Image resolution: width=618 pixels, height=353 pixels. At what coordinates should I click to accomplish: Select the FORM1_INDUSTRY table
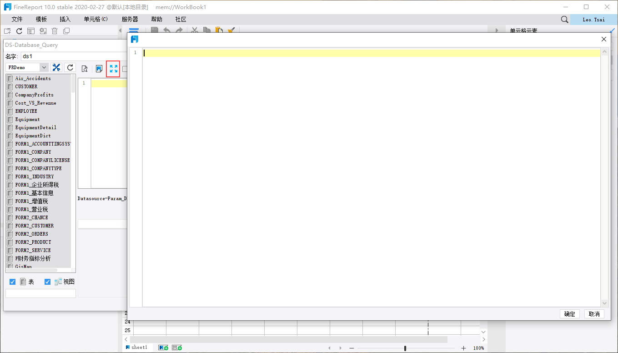39,176
